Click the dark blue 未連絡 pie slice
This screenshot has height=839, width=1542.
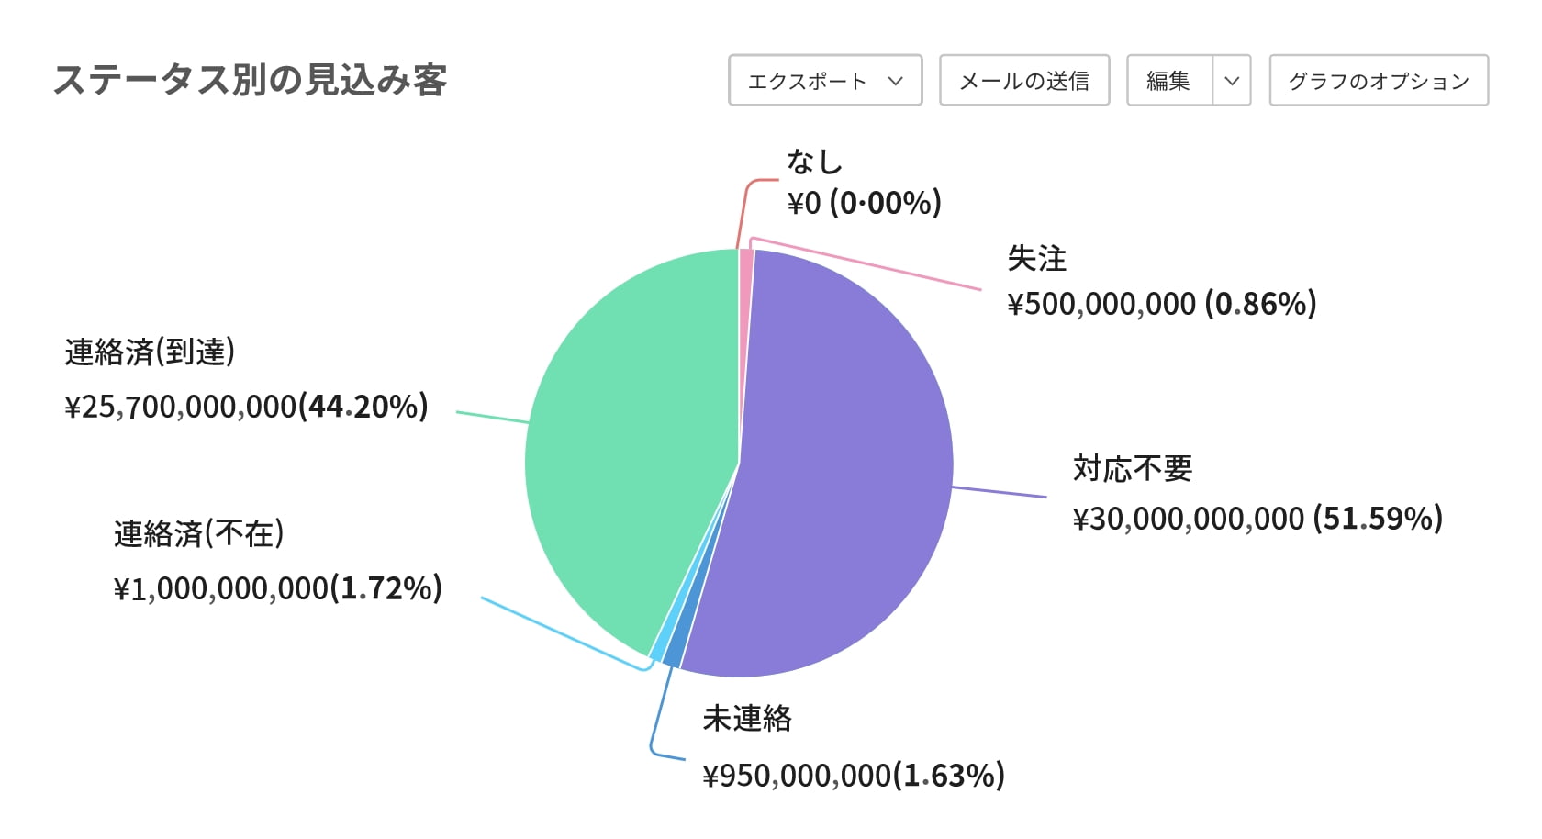point(673,655)
